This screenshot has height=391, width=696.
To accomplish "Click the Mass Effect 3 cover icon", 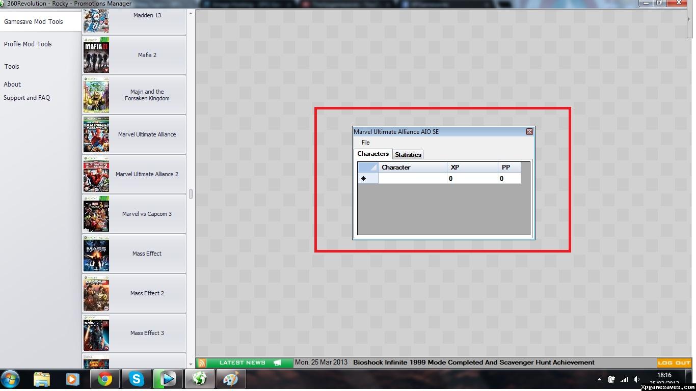I will click(96, 333).
